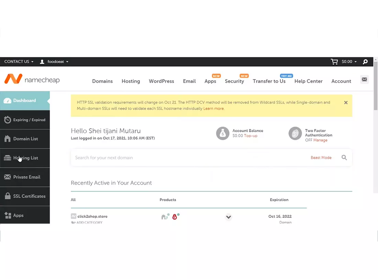Click the Expiration column header
The height and width of the screenshot is (279, 378).
[279, 200]
